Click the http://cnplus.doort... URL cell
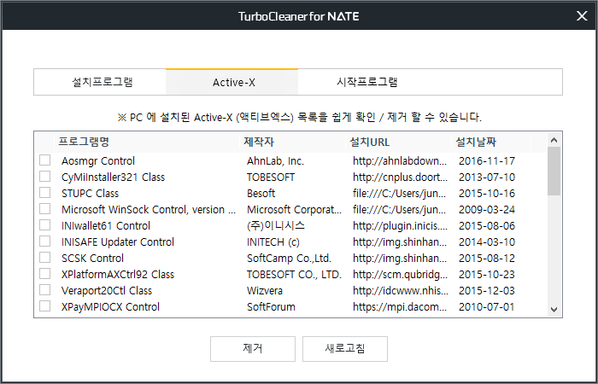This screenshot has height=384, width=598. coord(400,177)
